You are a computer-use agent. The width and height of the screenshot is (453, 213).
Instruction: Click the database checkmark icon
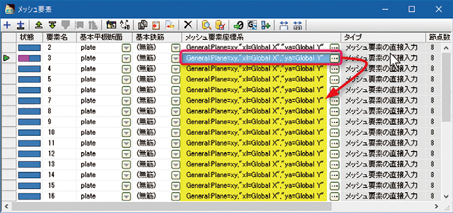click(x=220, y=25)
